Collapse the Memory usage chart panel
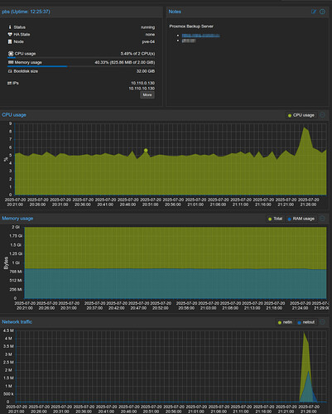 coord(322,219)
